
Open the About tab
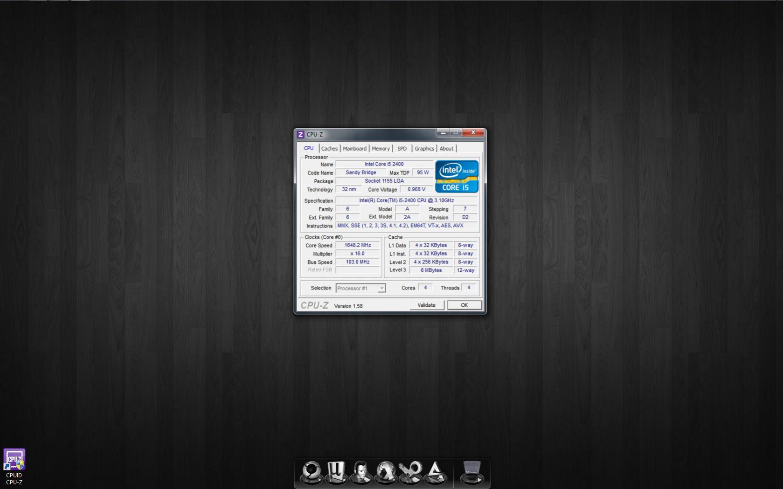coord(446,149)
